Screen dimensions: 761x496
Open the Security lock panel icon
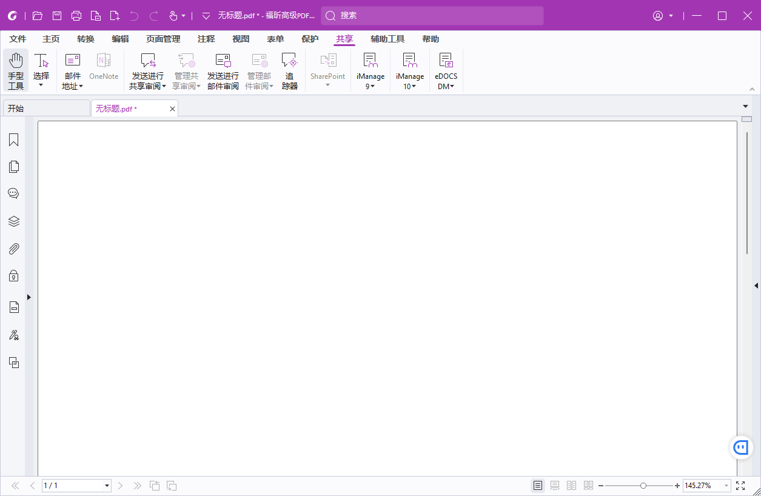(13, 276)
